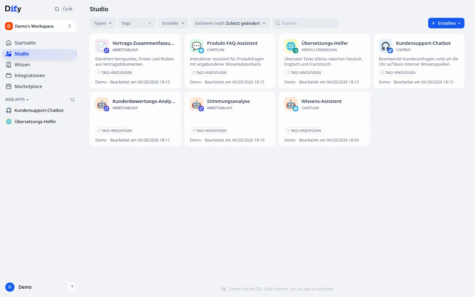Focus the Suchen search field
The height and width of the screenshot is (297, 475).
(x=305, y=23)
